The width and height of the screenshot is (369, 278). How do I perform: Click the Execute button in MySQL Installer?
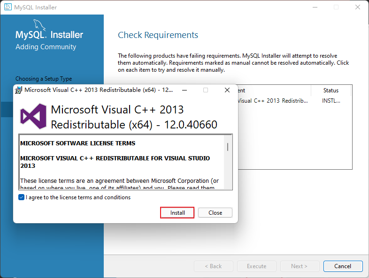coord(256,266)
